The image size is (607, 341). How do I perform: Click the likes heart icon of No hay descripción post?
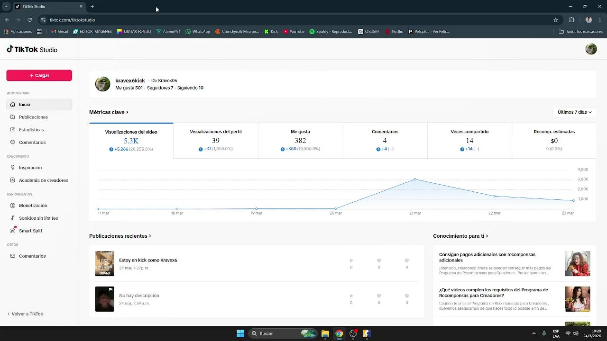(379, 296)
